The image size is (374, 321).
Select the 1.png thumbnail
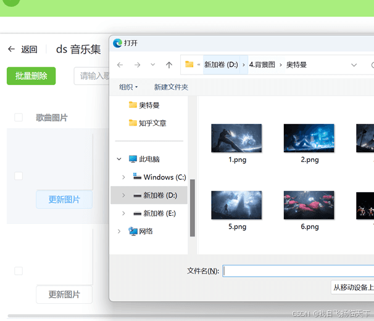pyautogui.click(x=236, y=138)
